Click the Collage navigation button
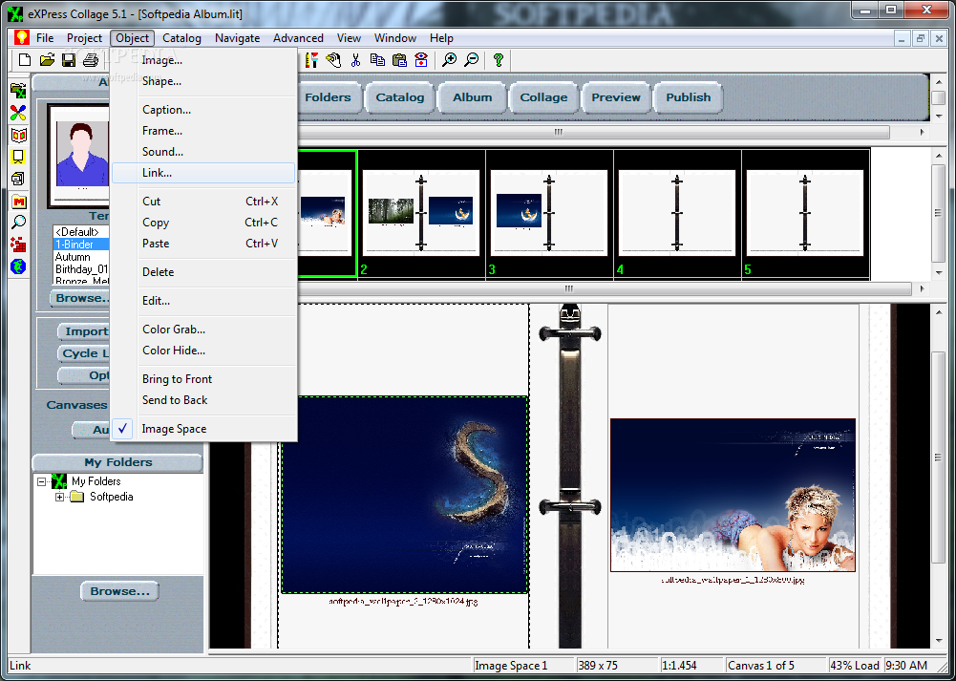Image resolution: width=956 pixels, height=681 pixels. [x=543, y=97]
